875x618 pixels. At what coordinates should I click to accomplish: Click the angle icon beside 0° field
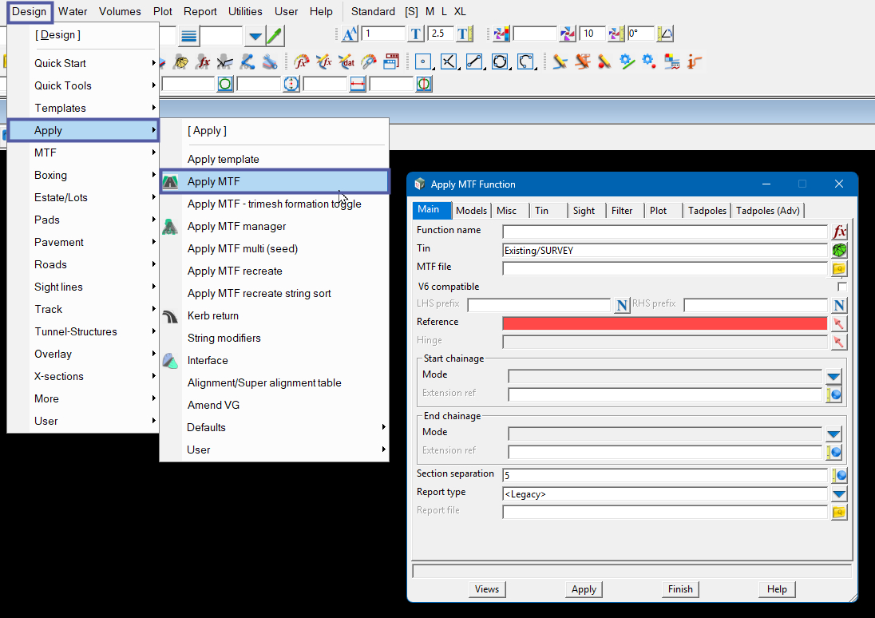pos(664,34)
